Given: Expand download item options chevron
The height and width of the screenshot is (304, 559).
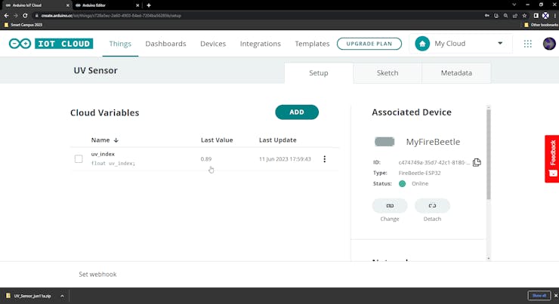Looking at the screenshot, I should coord(62,296).
